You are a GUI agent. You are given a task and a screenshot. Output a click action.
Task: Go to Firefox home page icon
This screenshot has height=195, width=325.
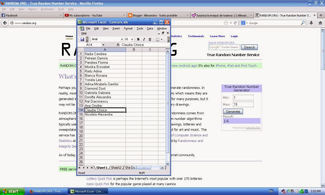(x=320, y=23)
